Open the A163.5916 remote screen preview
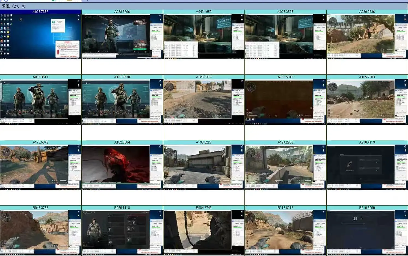 (x=285, y=102)
